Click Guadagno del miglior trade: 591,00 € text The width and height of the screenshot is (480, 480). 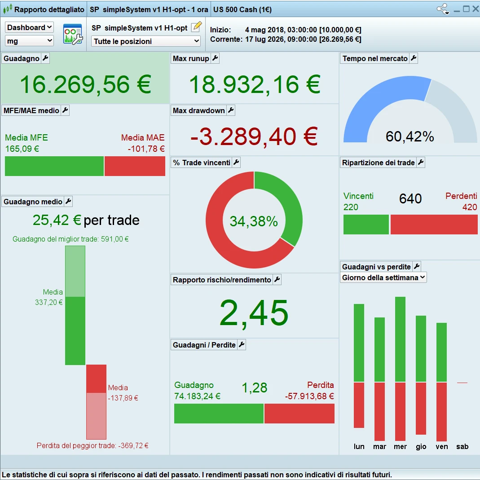(x=70, y=239)
